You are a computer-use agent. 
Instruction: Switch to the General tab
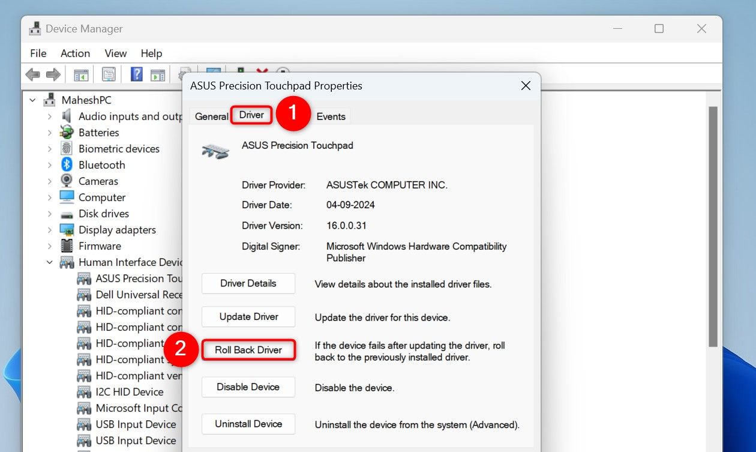211,116
